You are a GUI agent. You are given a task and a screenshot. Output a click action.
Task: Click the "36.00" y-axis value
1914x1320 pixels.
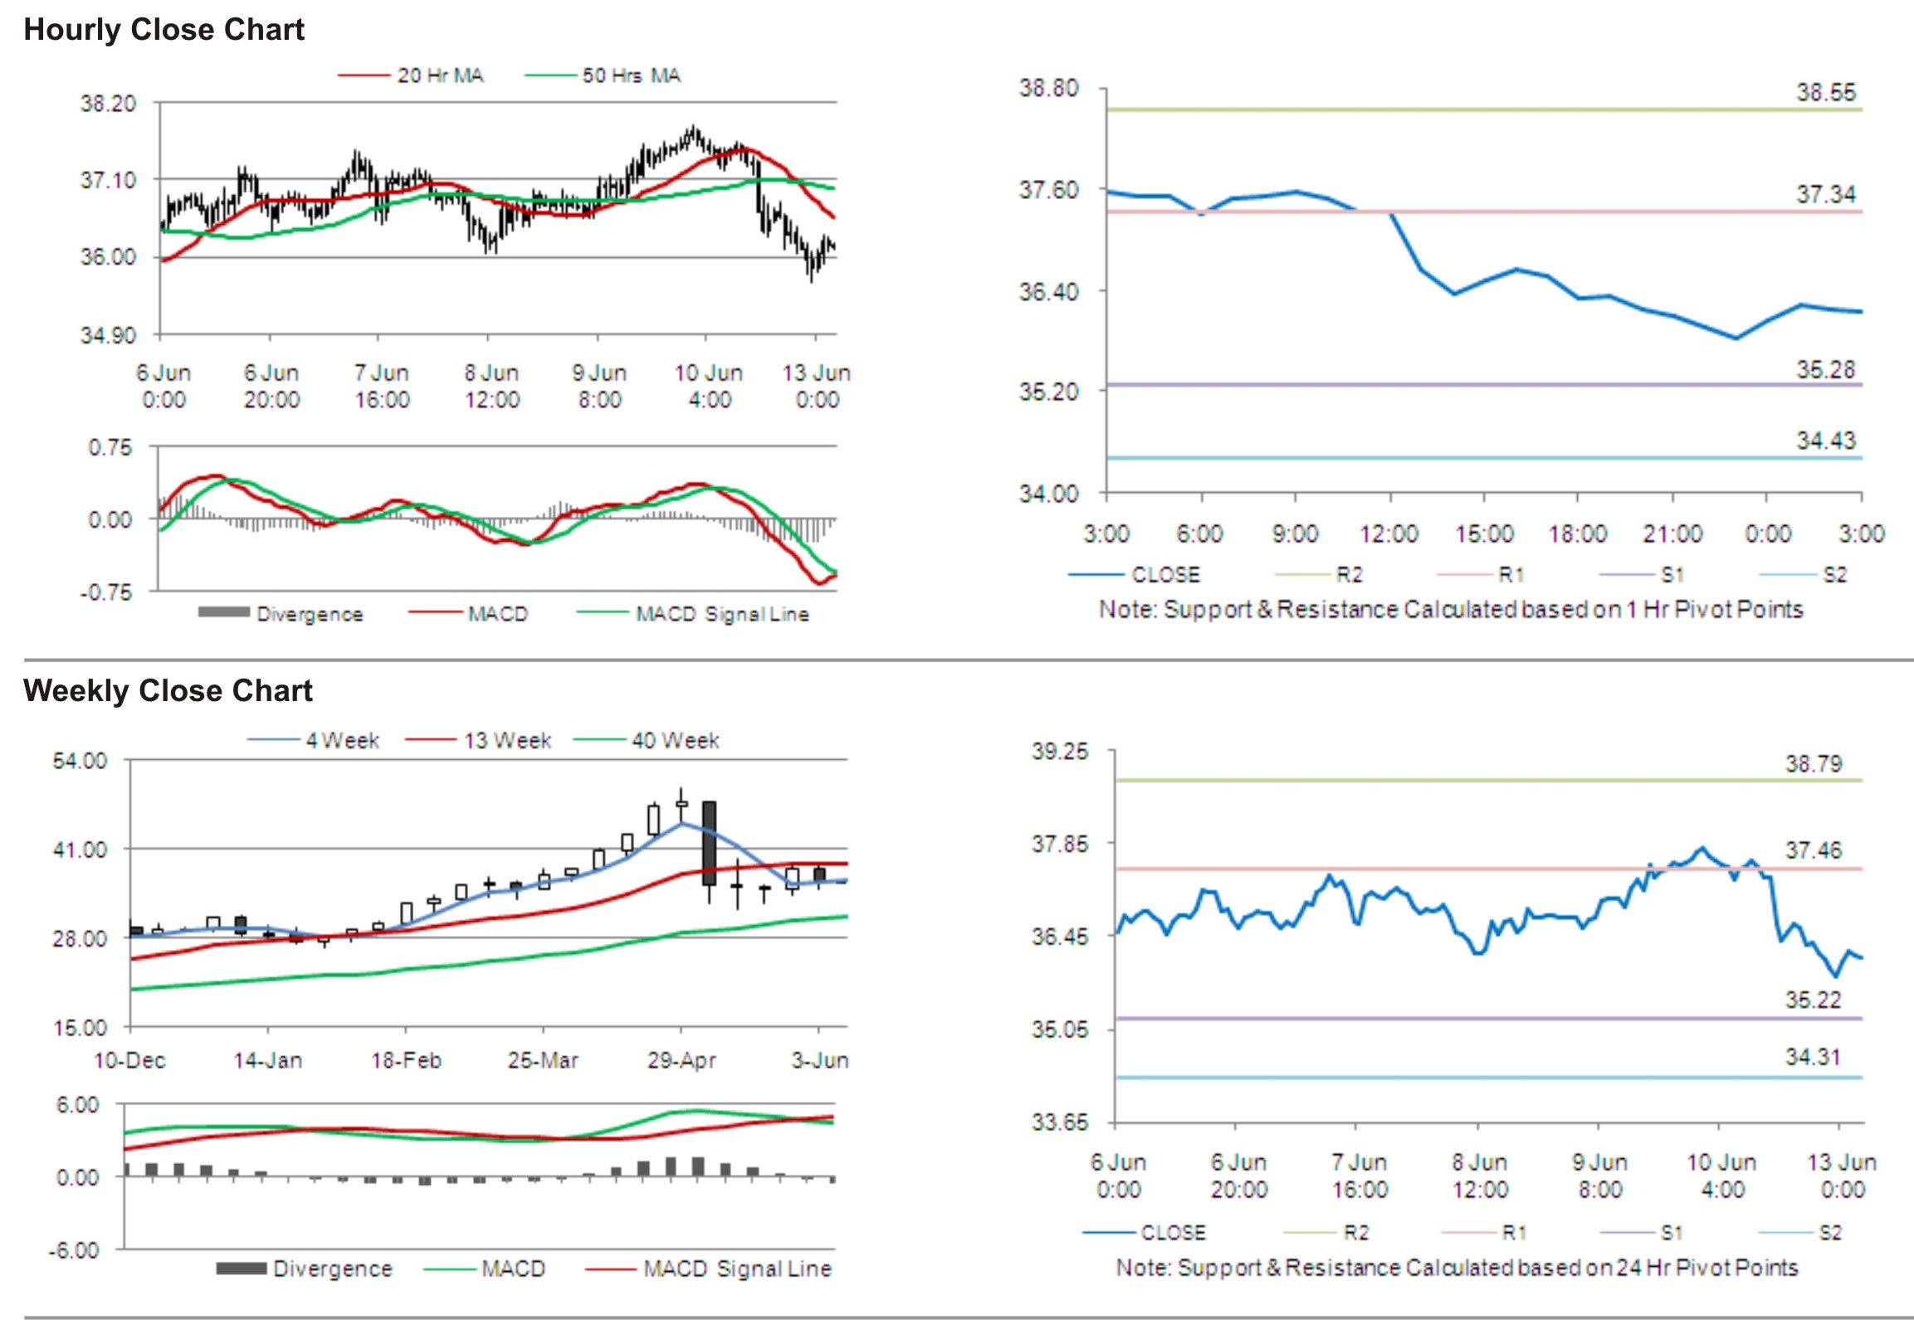pyautogui.click(x=108, y=256)
